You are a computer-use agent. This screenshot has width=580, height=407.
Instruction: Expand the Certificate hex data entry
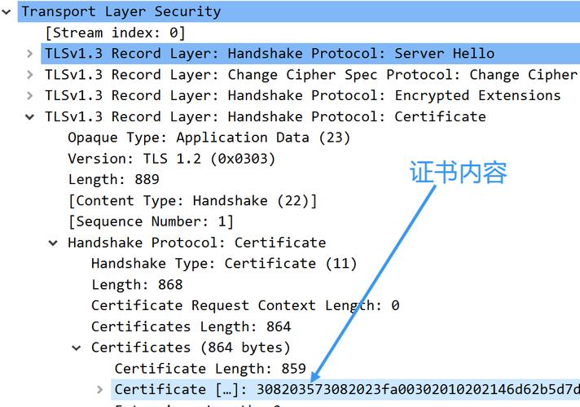pos(99,390)
